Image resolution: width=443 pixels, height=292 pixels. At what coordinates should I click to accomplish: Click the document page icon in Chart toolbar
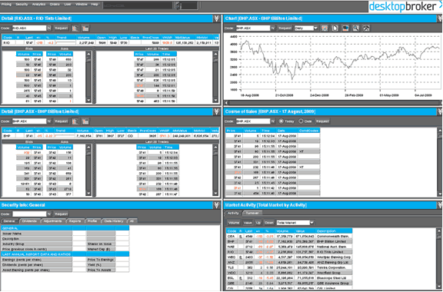(x=335, y=28)
